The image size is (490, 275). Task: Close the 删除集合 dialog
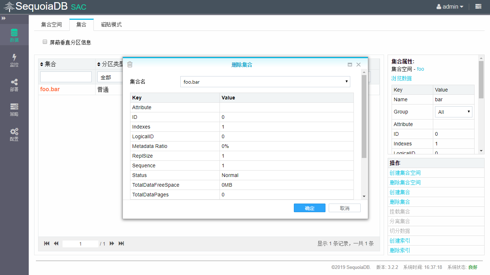[359, 65]
